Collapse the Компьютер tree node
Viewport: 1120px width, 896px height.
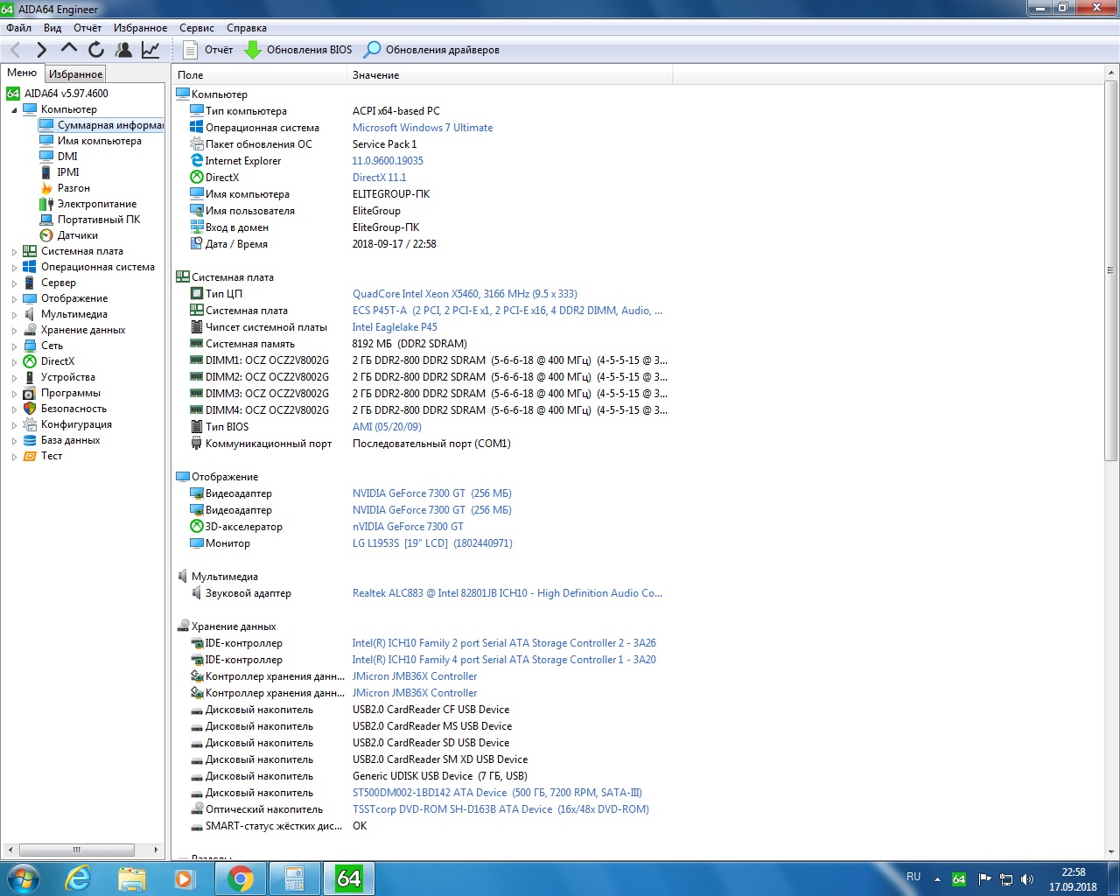coord(14,110)
